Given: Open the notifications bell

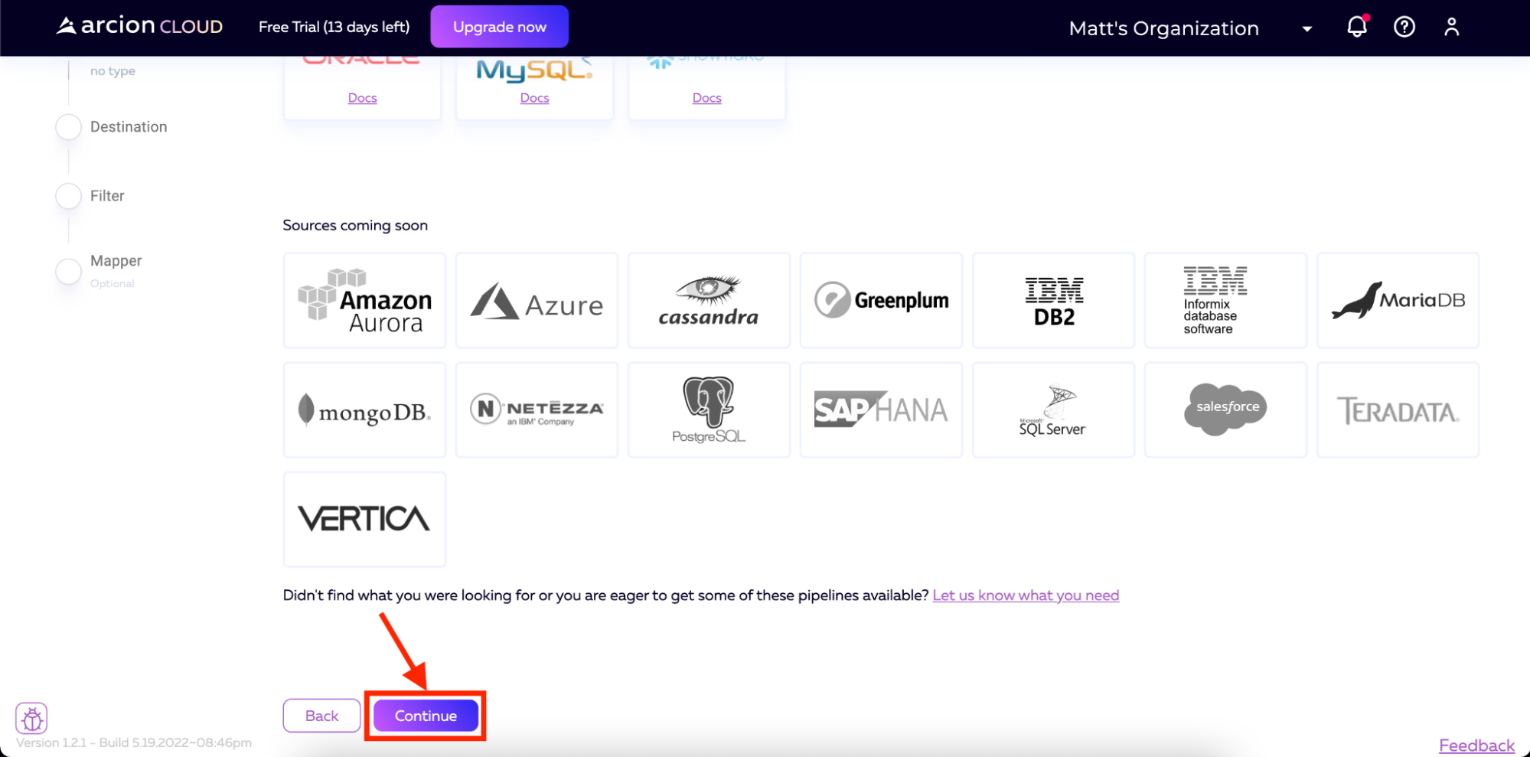Looking at the screenshot, I should [x=1357, y=27].
